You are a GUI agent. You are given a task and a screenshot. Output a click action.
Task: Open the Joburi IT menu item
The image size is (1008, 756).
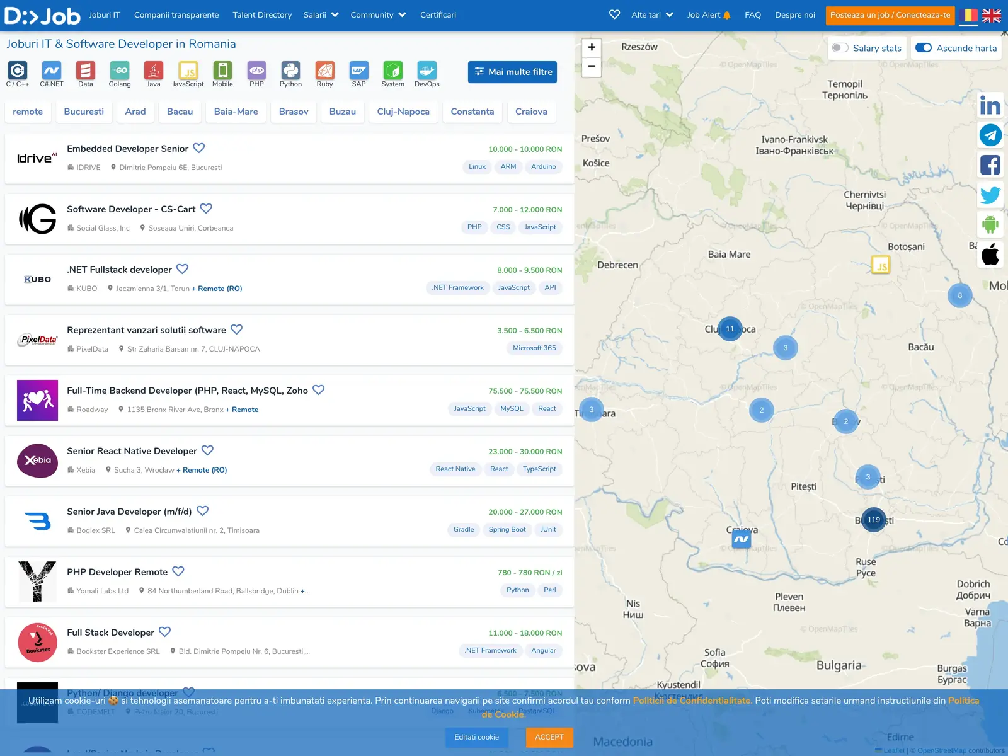pos(105,15)
